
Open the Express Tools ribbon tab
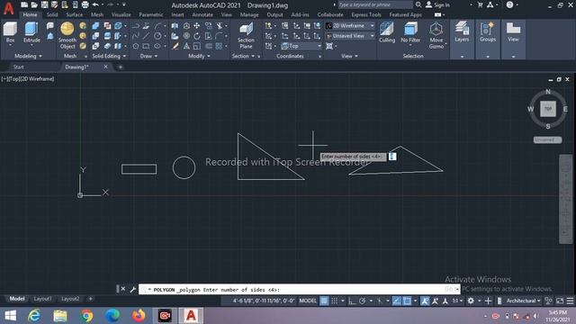366,14
